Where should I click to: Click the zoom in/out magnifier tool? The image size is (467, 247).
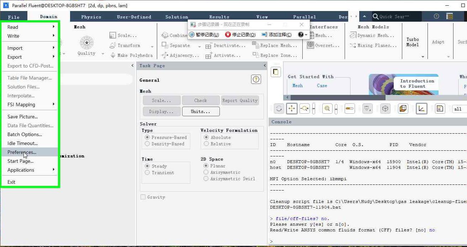[304, 109]
